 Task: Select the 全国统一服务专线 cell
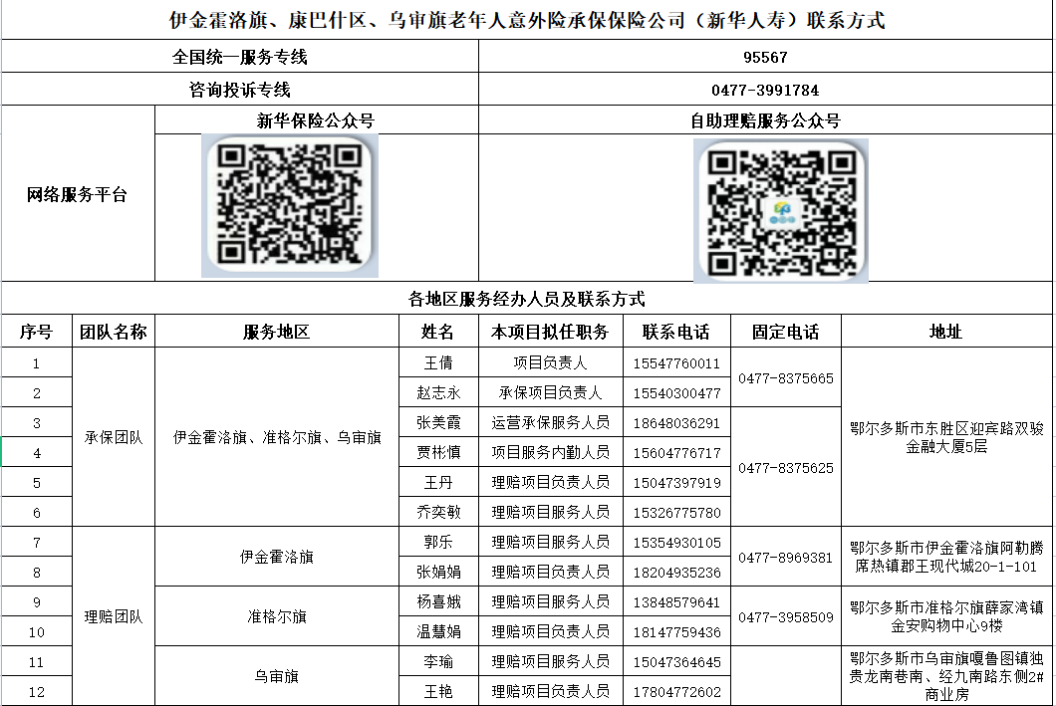[240, 57]
